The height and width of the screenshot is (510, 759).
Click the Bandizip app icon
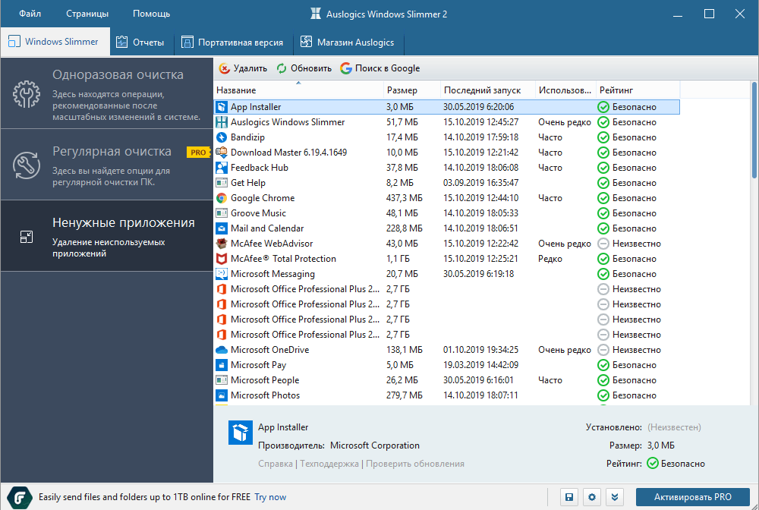coord(221,137)
